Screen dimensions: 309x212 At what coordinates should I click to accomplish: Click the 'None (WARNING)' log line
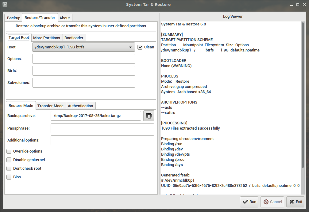tap(176, 66)
